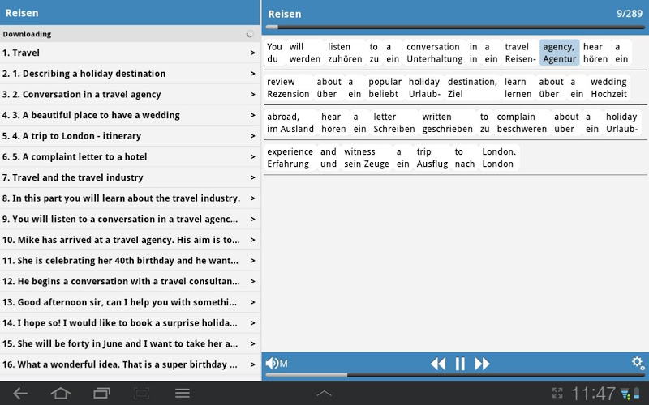The height and width of the screenshot is (405, 649).
Task: Tap the full-screen expand icon near clock
Action: click(x=557, y=393)
